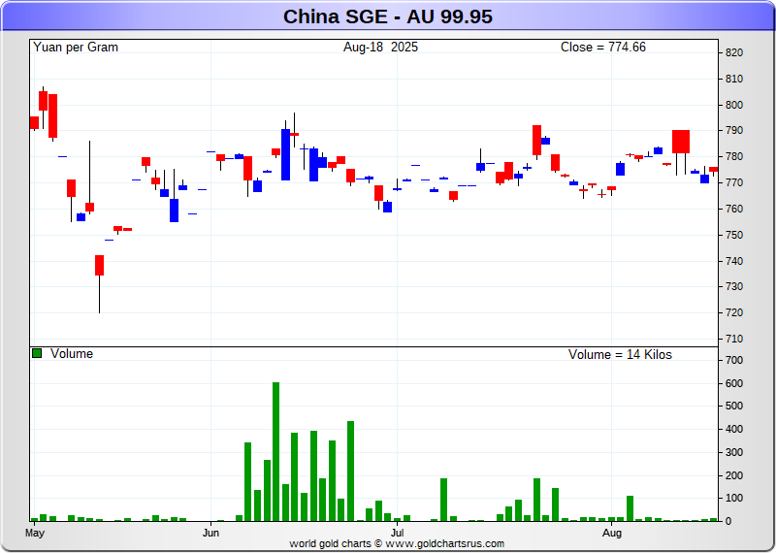Click the tallest volume bar near 600
Viewport: 776px width, 553px height.
[x=276, y=451]
